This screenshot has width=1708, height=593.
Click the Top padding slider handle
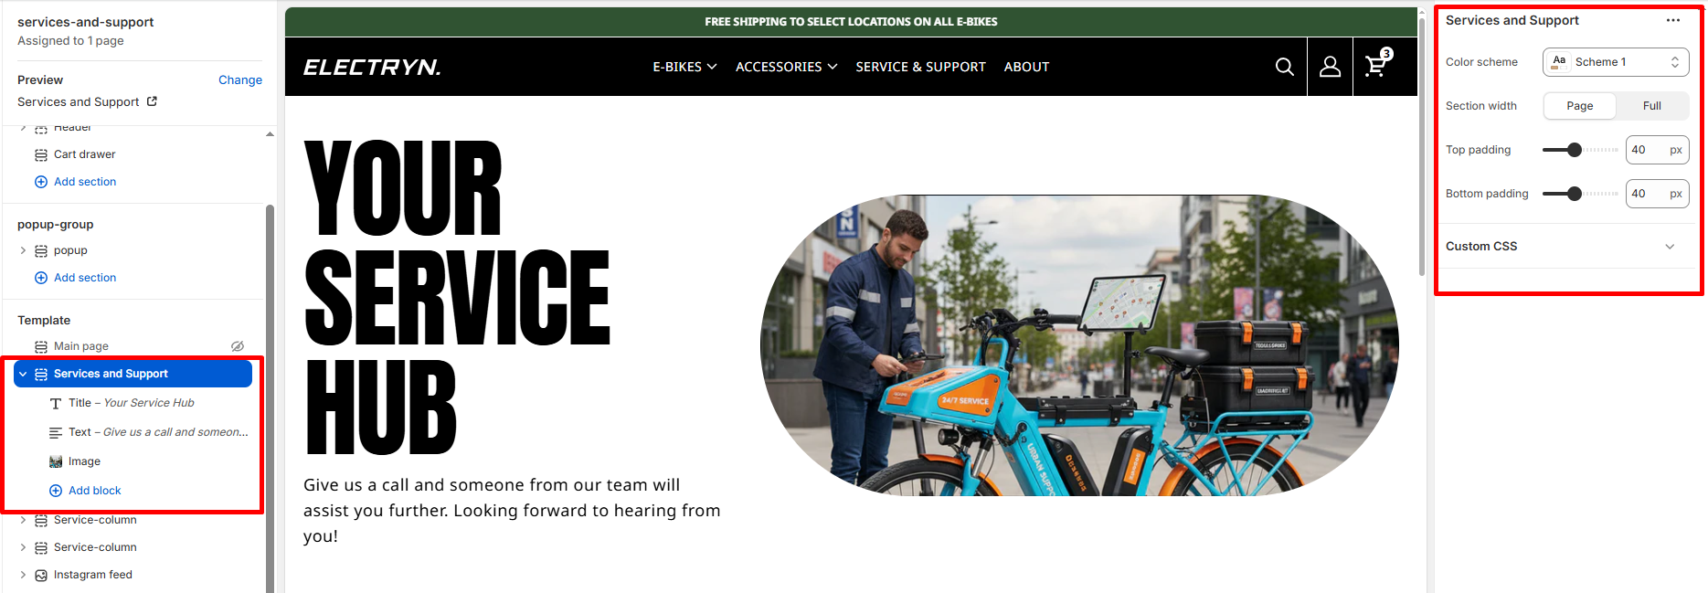point(1574,150)
